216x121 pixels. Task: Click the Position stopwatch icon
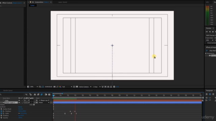coord(1,111)
